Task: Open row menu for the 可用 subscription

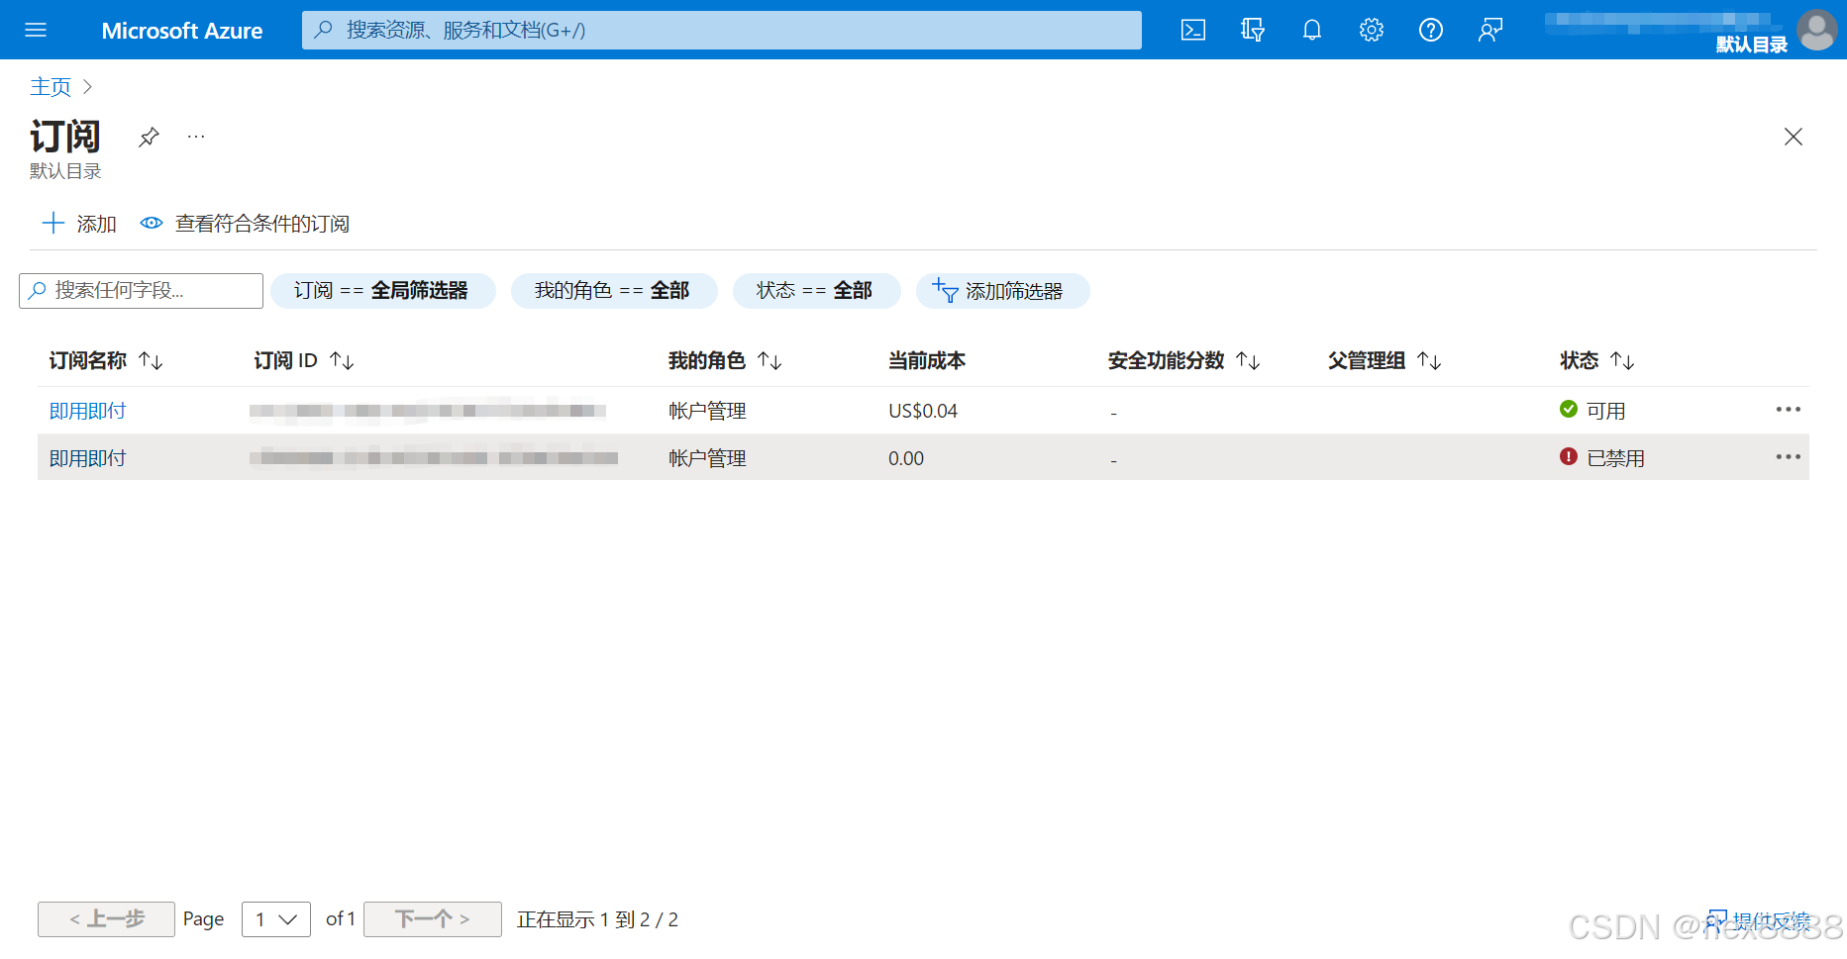Action: click(1788, 410)
